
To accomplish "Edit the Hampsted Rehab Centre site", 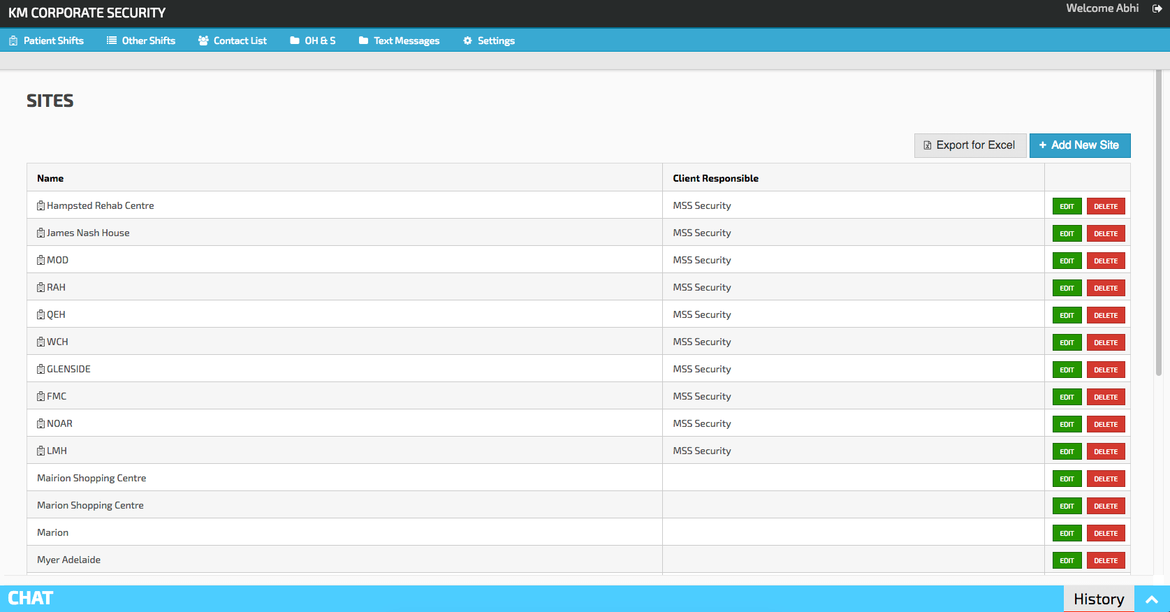I will [x=1067, y=206].
